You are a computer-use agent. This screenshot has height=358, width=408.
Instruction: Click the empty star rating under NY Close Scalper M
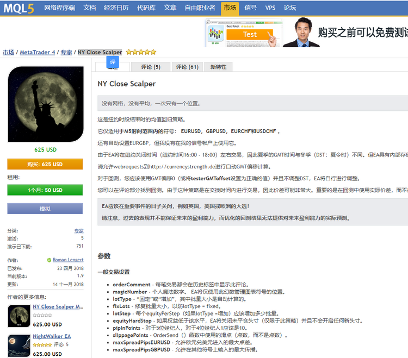[42, 315]
